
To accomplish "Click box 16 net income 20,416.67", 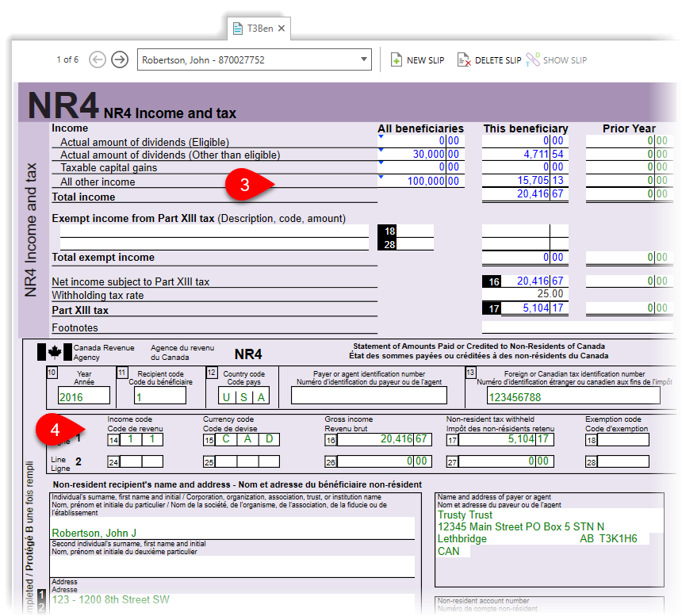I will point(534,281).
